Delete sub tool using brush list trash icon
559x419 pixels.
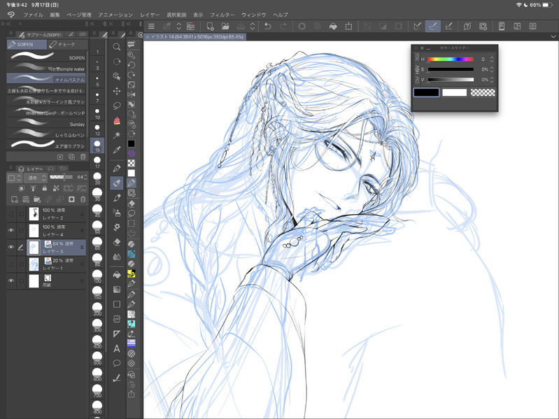point(83,157)
